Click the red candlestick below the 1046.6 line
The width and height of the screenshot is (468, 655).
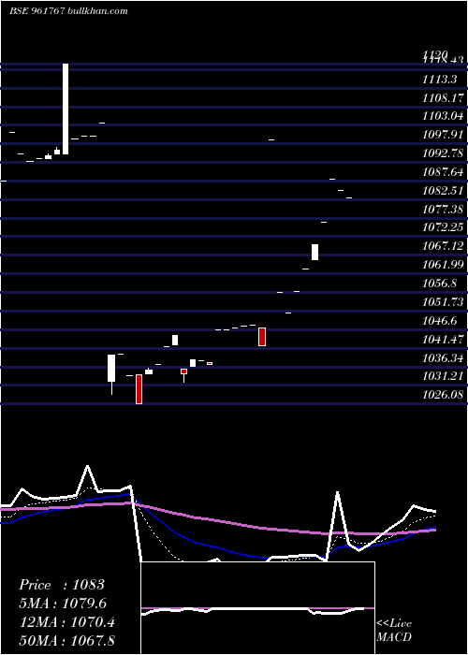point(262,337)
